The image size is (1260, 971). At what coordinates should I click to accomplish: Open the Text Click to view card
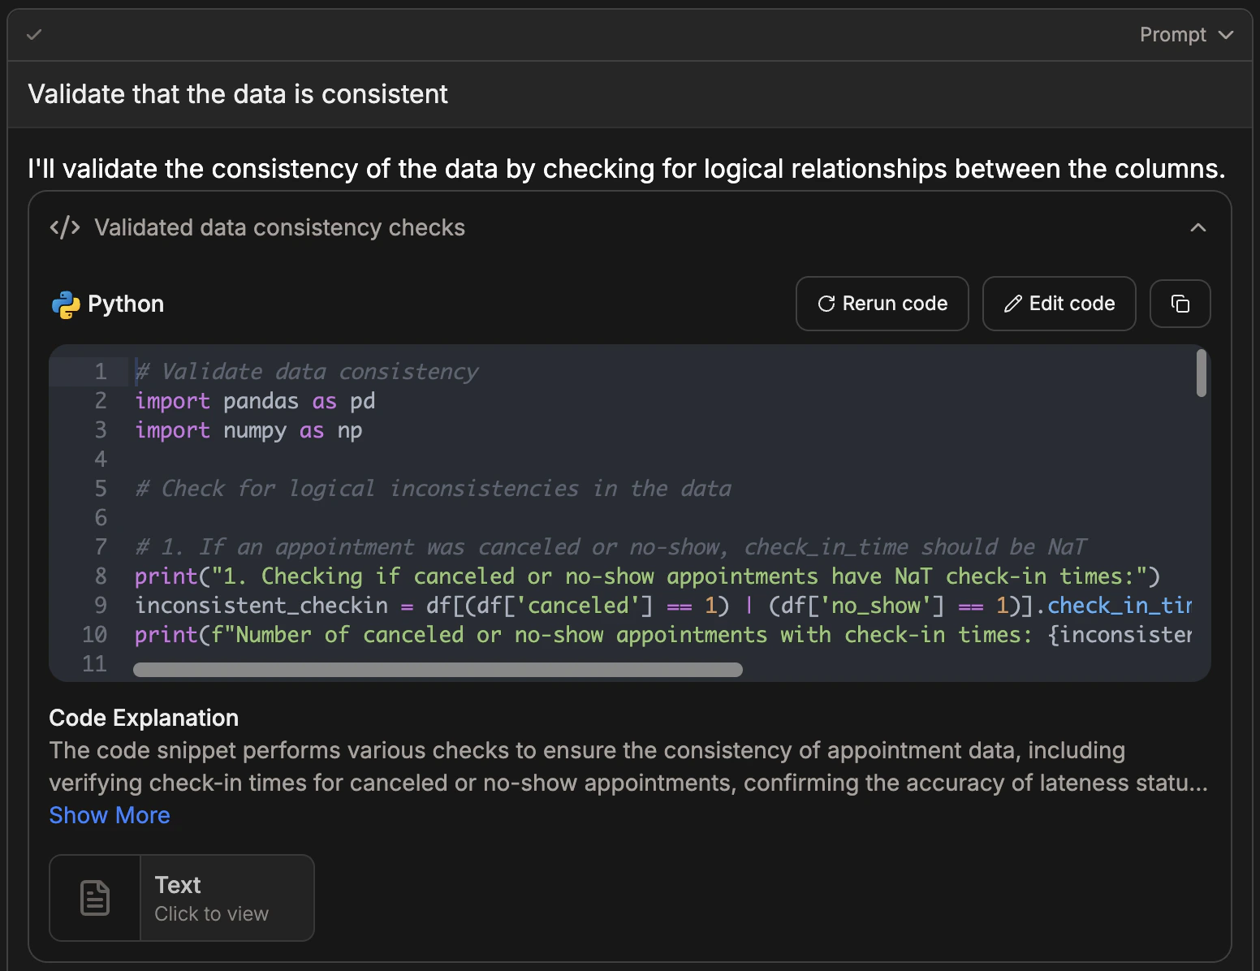[182, 898]
